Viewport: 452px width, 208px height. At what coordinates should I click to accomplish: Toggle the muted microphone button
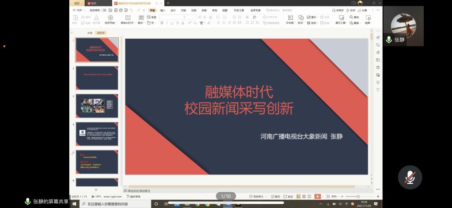click(x=411, y=177)
